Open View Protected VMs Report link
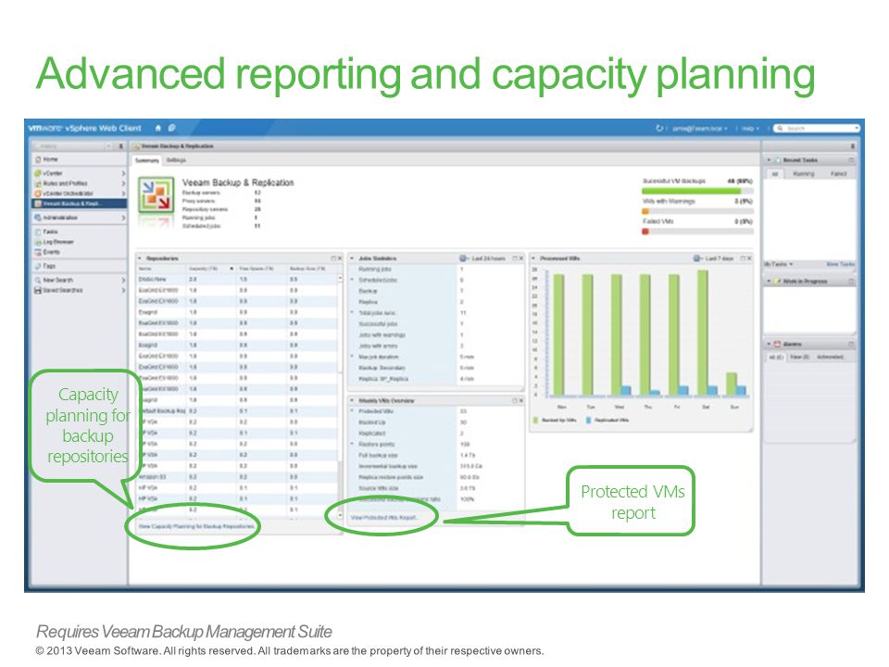The image size is (889, 667). [383, 518]
